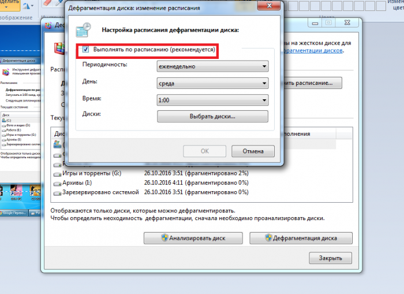This screenshot has height=294, width=404.
Task: Close the schedule dialog with red X
Action: coord(270,7)
